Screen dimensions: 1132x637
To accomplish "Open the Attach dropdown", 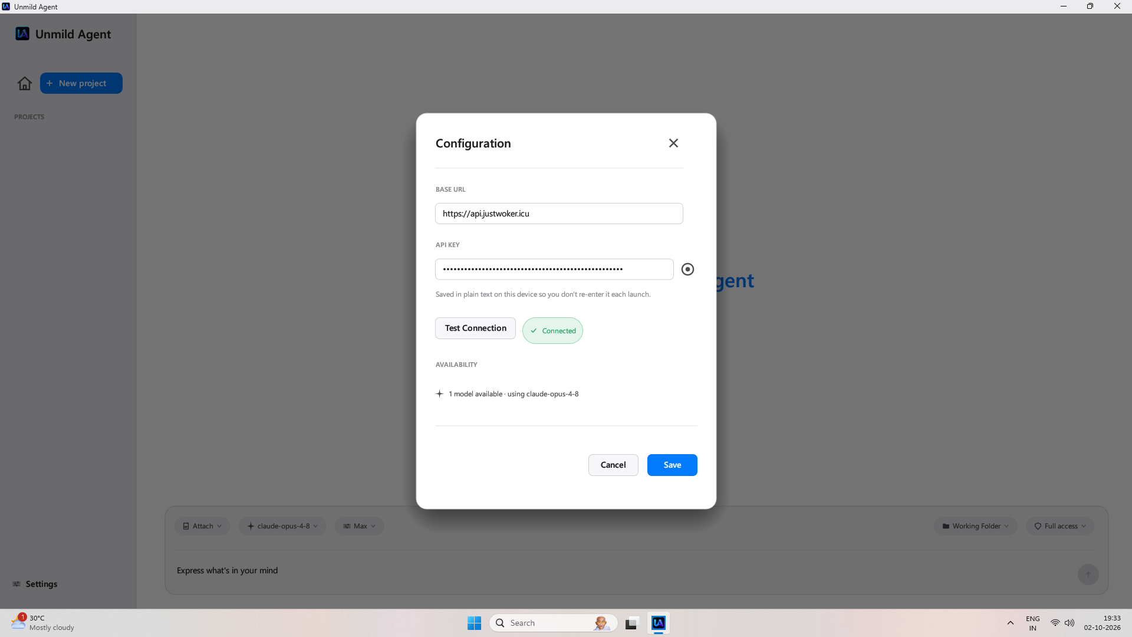I will 202,526.
